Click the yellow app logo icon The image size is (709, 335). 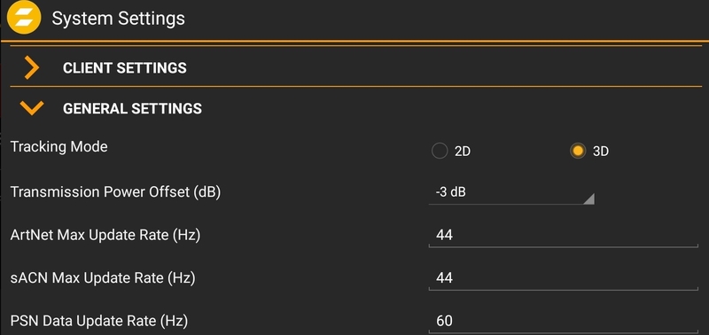[x=24, y=17]
